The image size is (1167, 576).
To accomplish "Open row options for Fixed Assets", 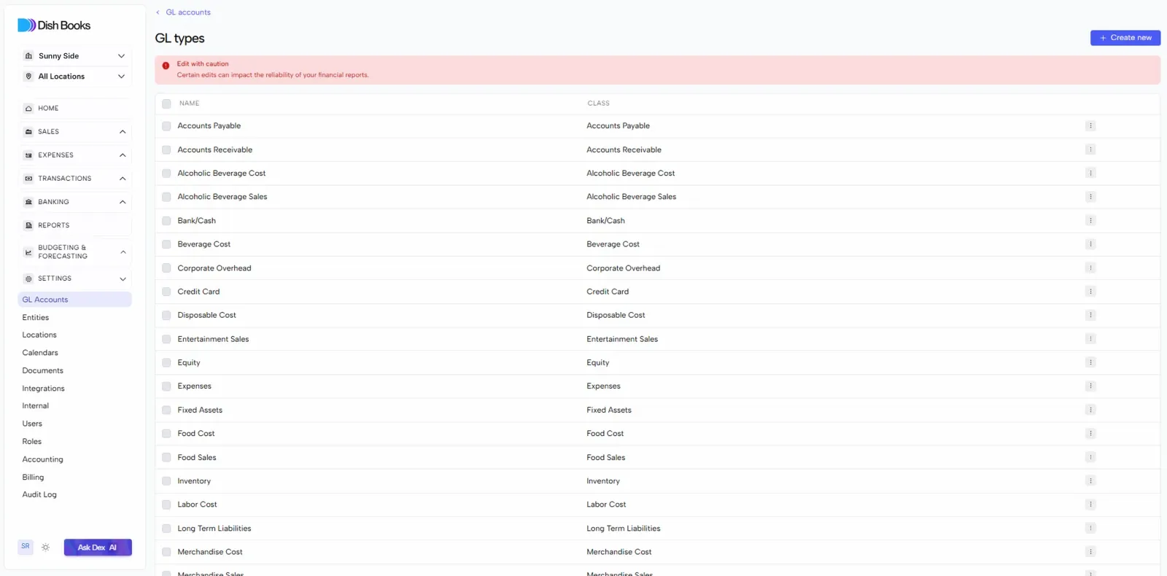I will coord(1090,410).
